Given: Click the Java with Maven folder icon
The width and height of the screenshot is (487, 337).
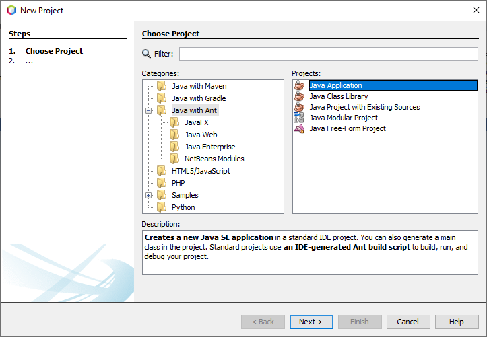Looking at the screenshot, I should [x=162, y=86].
